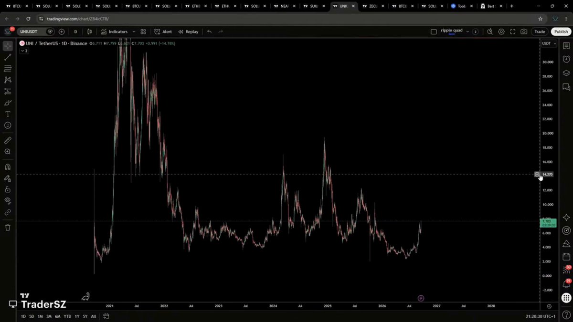Toggle lock all drawings
The width and height of the screenshot is (573, 322).
(x=8, y=189)
